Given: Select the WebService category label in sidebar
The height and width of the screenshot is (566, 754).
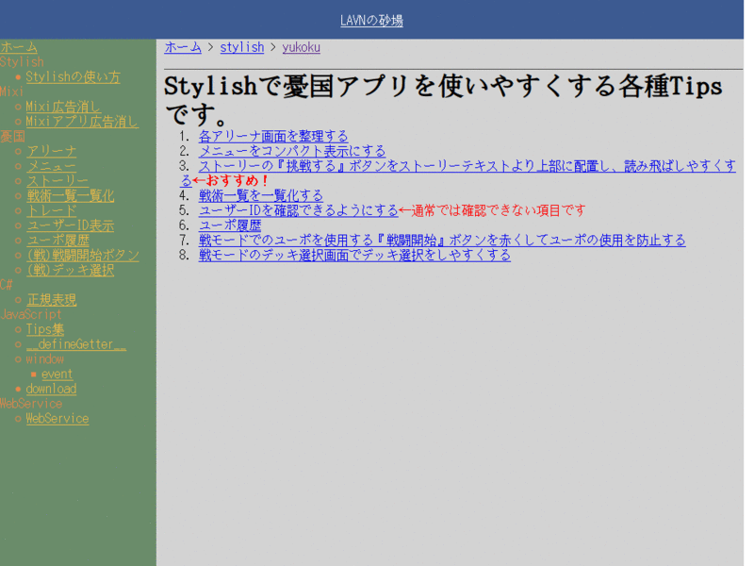Looking at the screenshot, I should tap(31, 404).
